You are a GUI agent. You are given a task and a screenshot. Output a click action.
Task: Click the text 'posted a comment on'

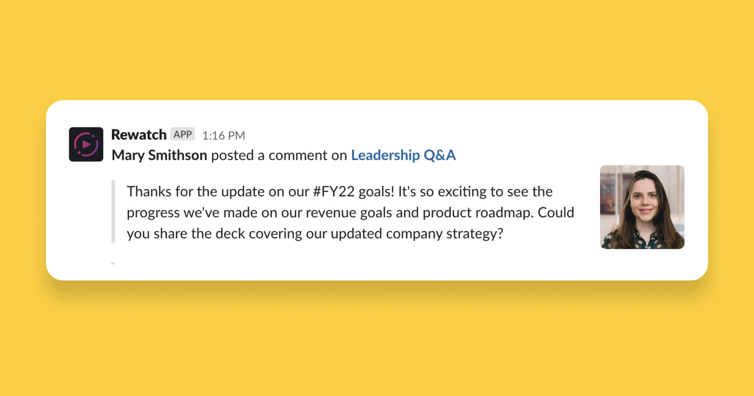pos(279,155)
